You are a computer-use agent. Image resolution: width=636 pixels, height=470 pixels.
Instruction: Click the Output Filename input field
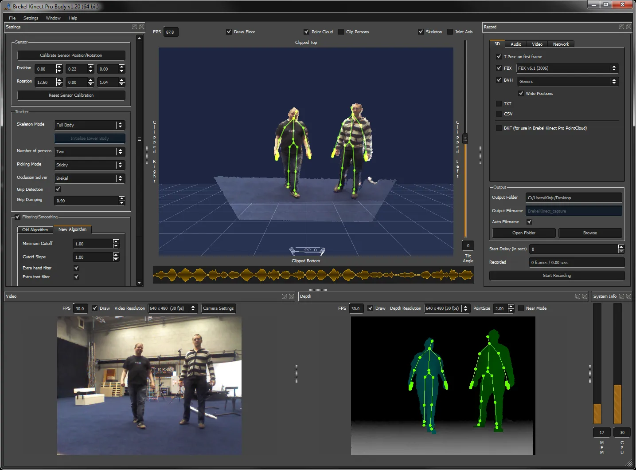pyautogui.click(x=574, y=211)
